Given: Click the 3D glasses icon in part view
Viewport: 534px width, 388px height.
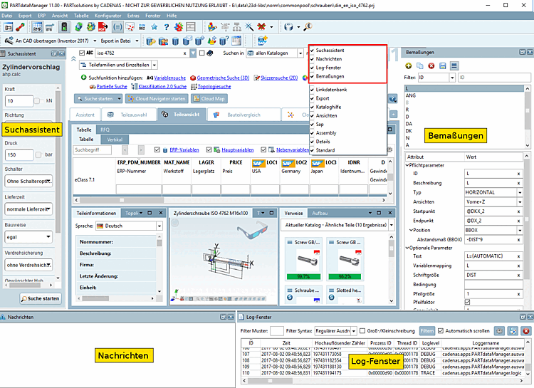Looking at the screenshot, I should tap(252, 231).
